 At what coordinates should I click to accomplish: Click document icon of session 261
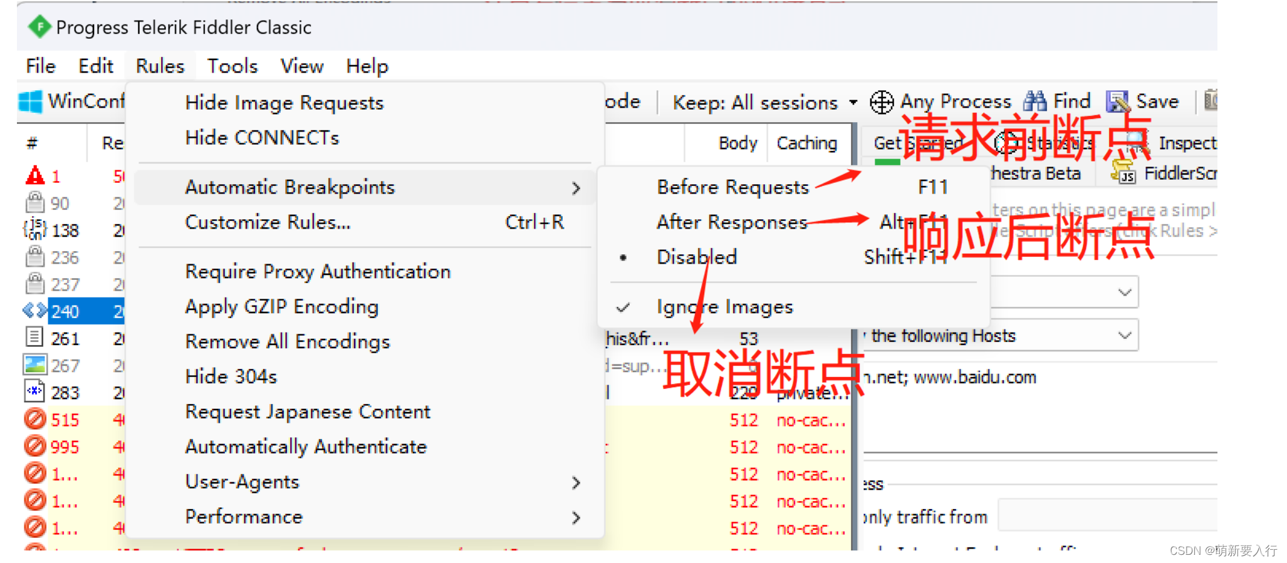[34, 338]
